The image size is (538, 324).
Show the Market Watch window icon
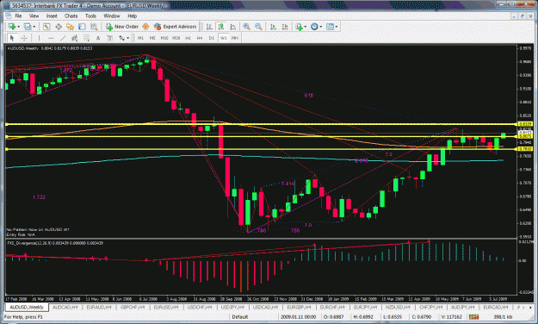click(46, 27)
